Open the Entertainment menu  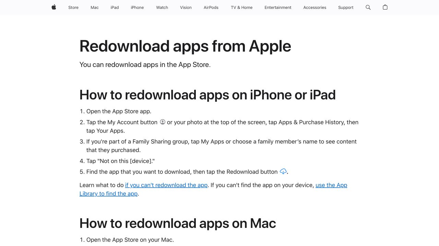278,8
